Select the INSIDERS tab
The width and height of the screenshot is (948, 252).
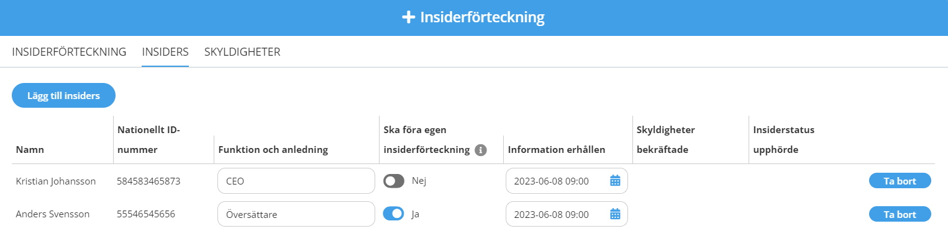165,52
